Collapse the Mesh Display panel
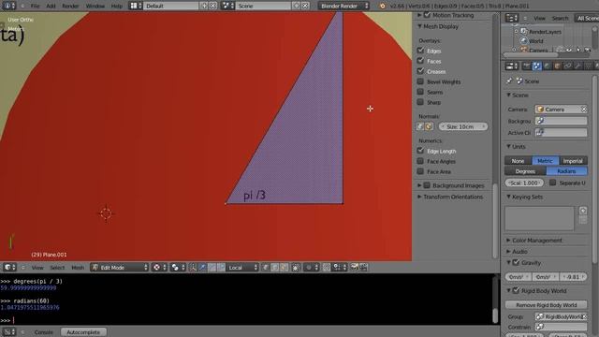 pyautogui.click(x=419, y=26)
